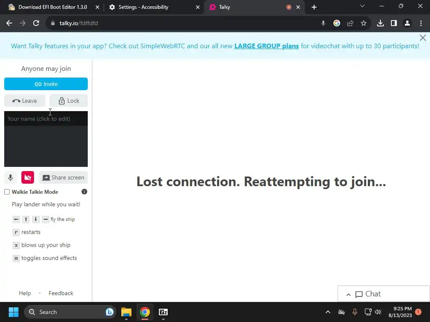
Task: Click the 'm' toggles sound effects key
Action: [16, 258]
